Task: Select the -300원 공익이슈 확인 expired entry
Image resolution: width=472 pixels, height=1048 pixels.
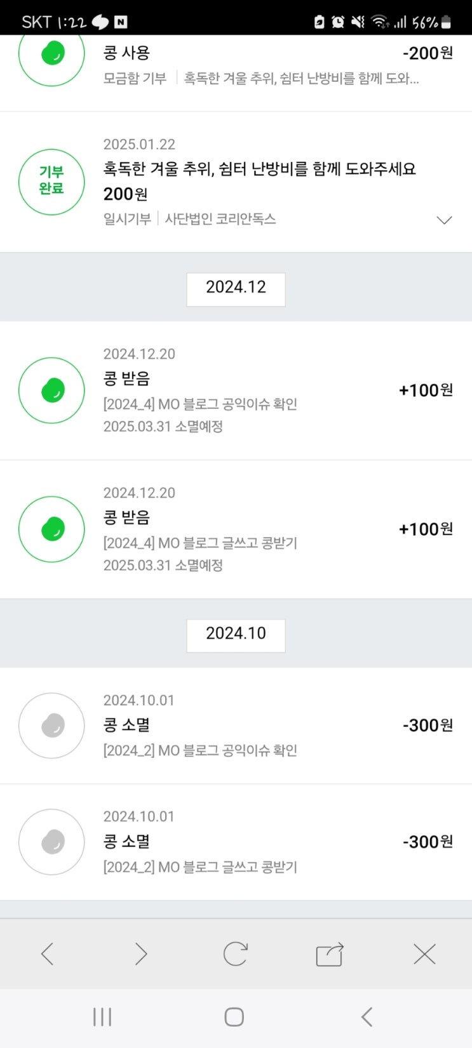Action: tap(254, 726)
